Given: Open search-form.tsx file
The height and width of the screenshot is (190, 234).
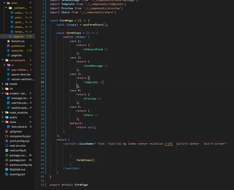Looking at the screenshot, I should pyautogui.click(x=21, y=74).
